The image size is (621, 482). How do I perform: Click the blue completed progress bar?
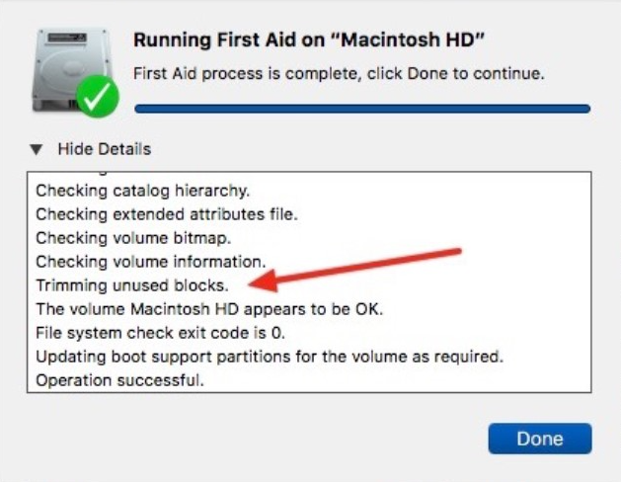361,109
